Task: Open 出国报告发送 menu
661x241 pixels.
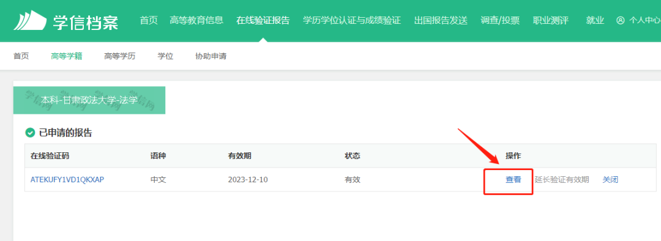Action: pos(441,20)
